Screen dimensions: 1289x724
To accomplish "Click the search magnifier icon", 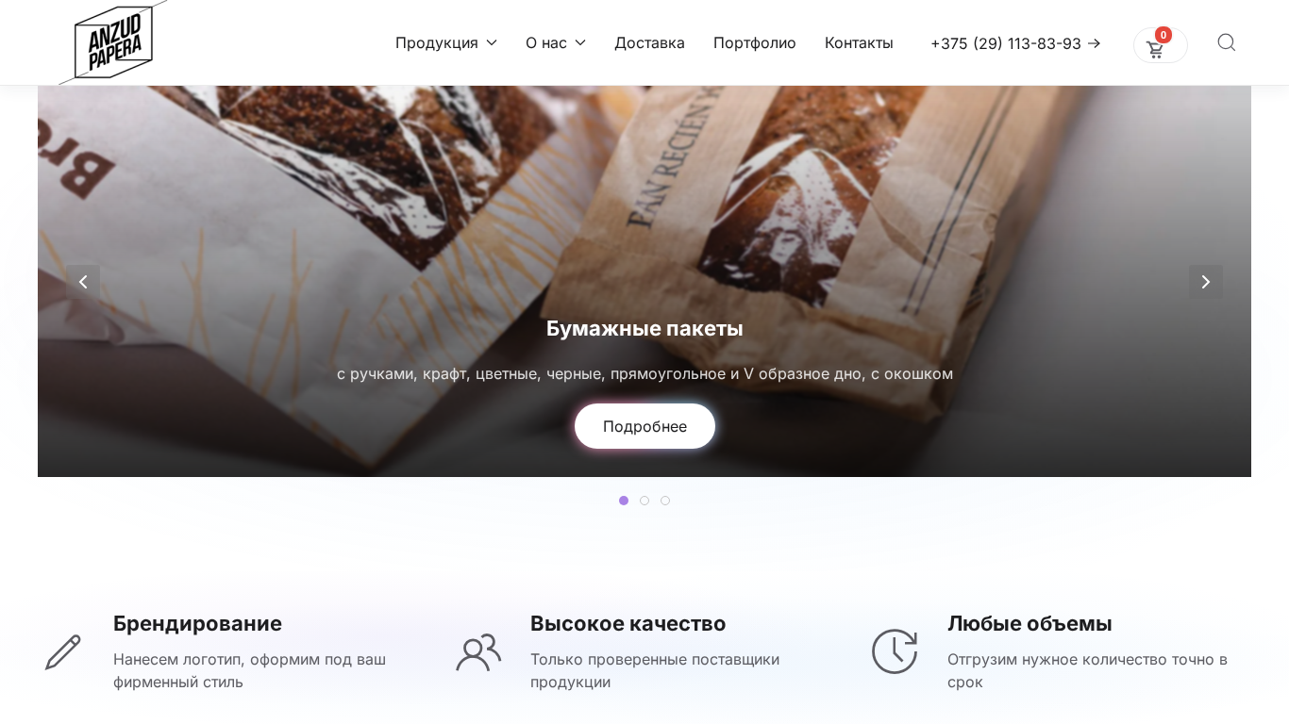I will click(x=1226, y=42).
